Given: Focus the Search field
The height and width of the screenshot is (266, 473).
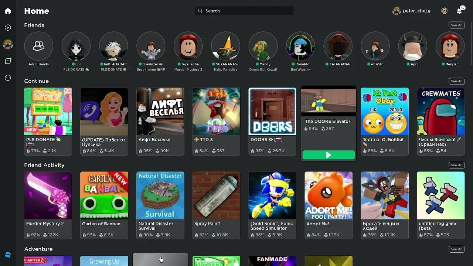Looking at the screenshot, I should point(244,11).
